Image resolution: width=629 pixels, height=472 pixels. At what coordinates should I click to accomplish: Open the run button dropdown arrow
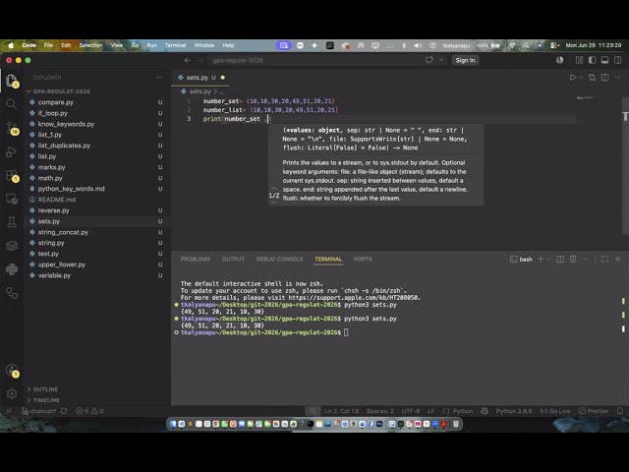(581, 78)
